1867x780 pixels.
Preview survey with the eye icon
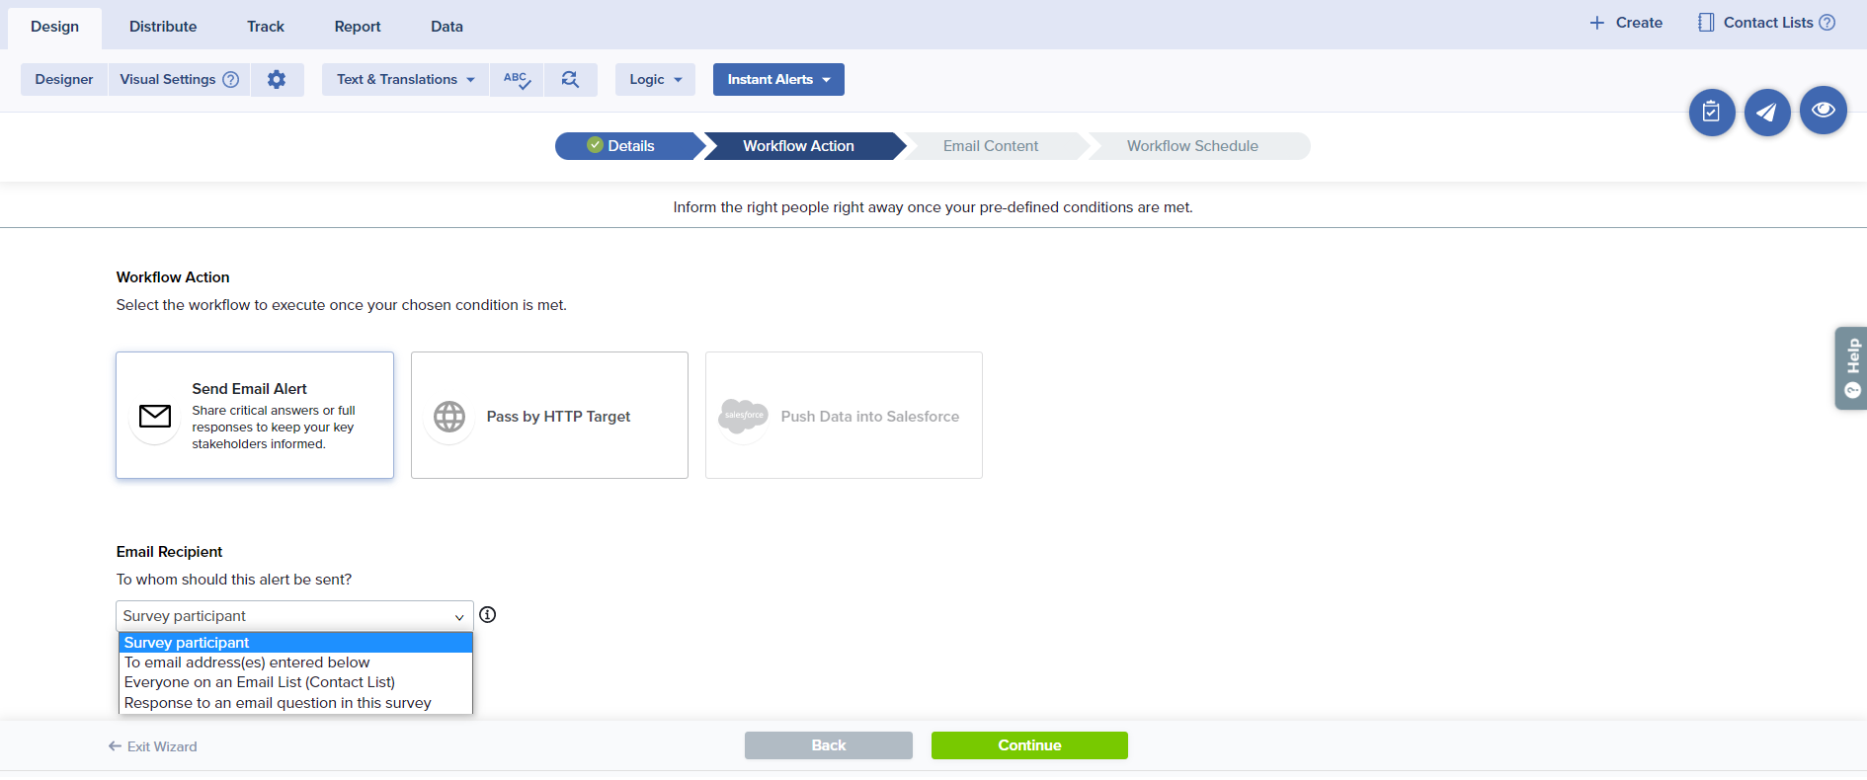point(1823,110)
